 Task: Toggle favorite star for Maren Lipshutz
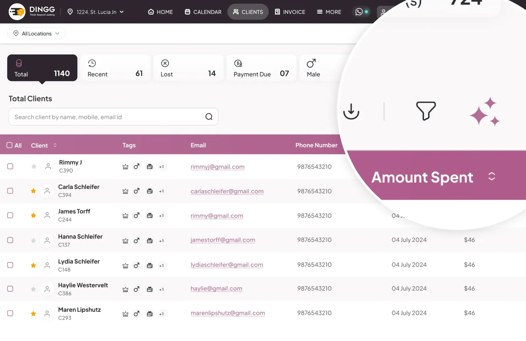click(x=33, y=314)
